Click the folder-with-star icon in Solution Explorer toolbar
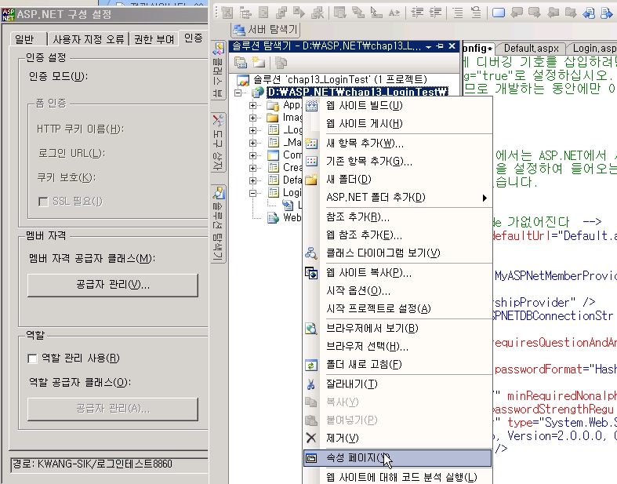 (x=258, y=62)
